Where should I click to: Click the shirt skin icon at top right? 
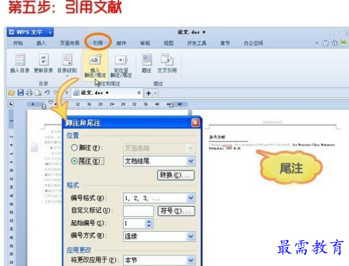pyautogui.click(x=325, y=43)
